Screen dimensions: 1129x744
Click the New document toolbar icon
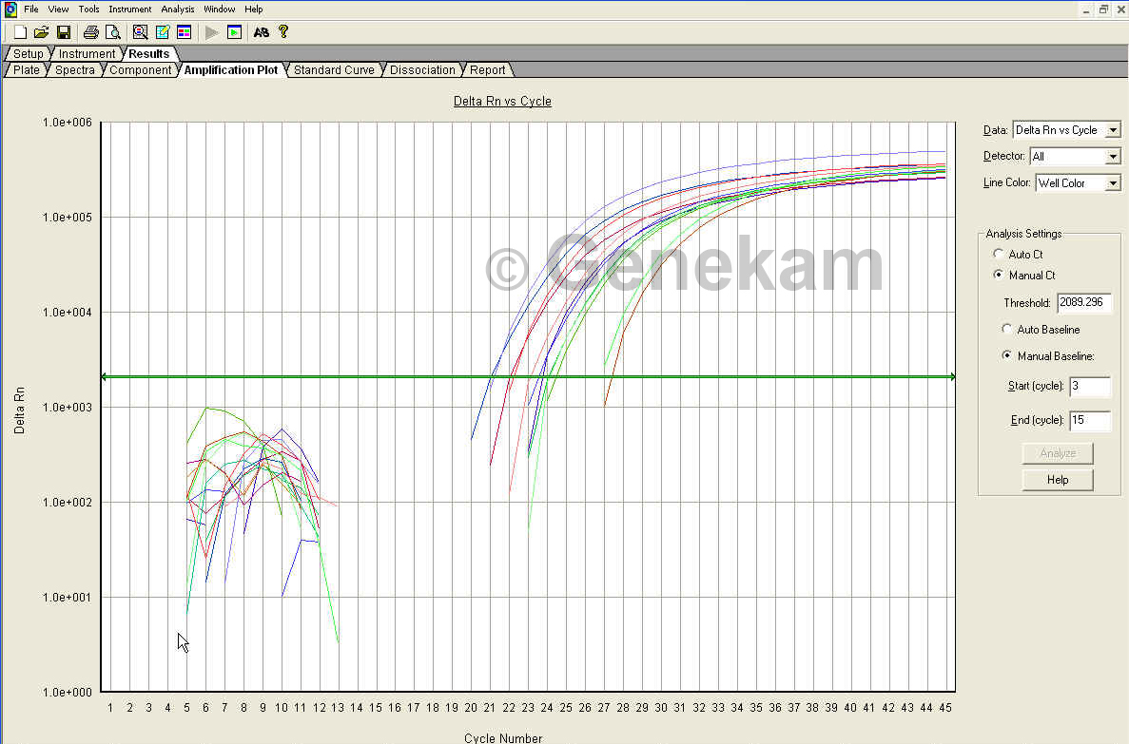click(x=20, y=32)
